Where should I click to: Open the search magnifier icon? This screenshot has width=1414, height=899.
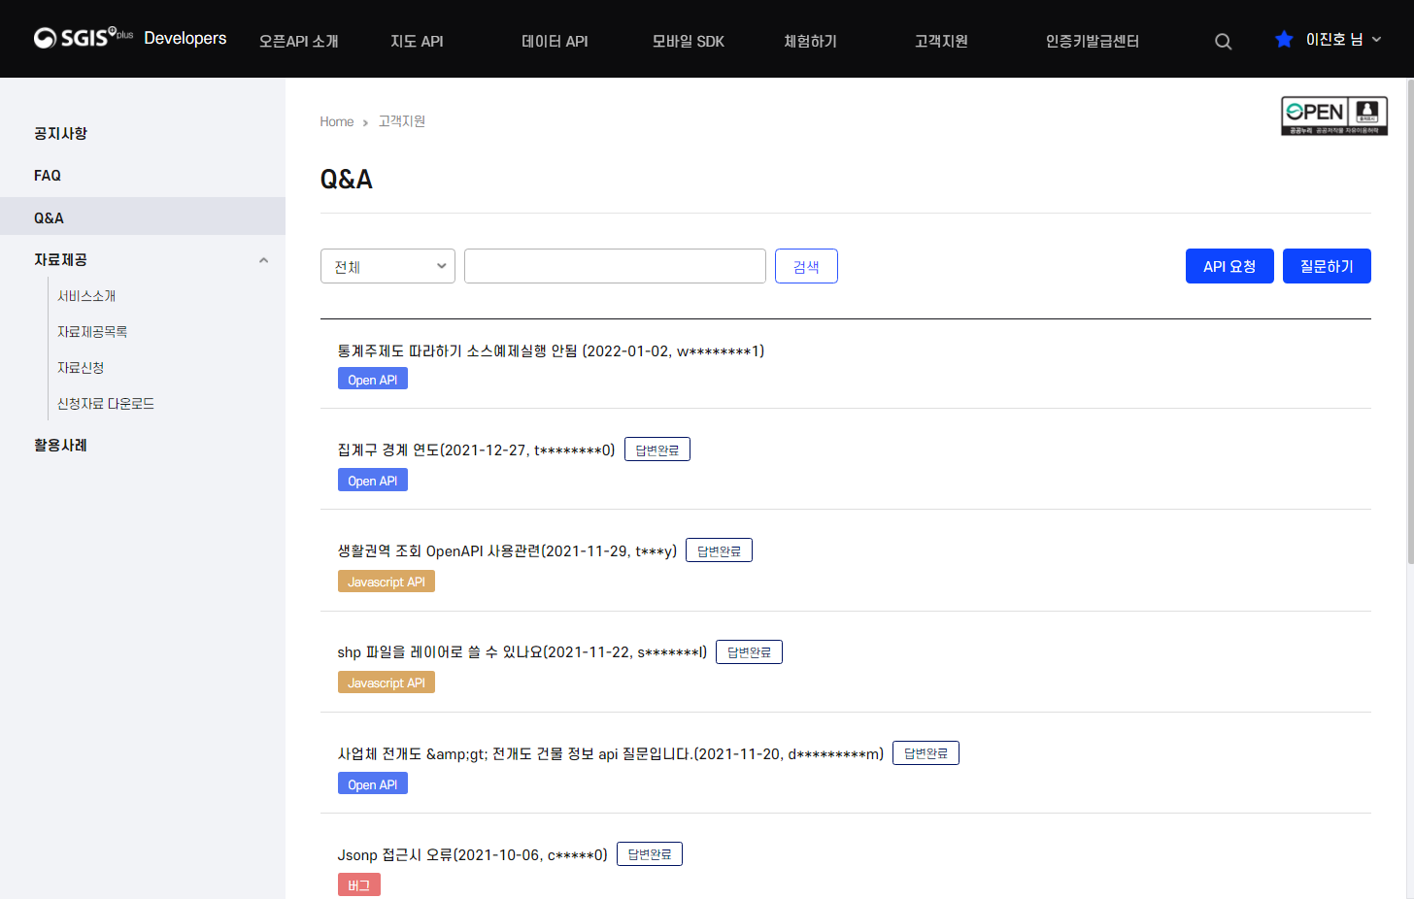(x=1223, y=41)
